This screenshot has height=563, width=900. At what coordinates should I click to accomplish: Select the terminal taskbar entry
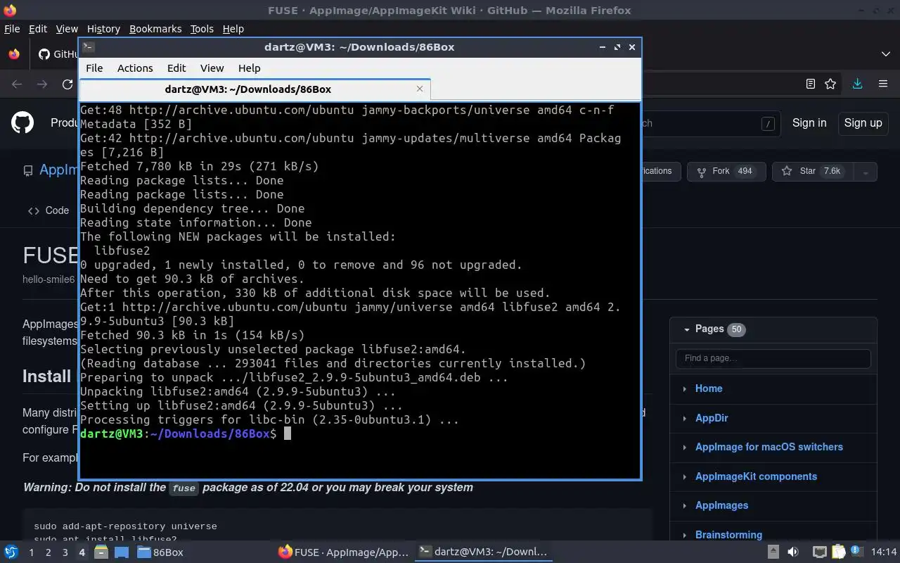click(482, 552)
